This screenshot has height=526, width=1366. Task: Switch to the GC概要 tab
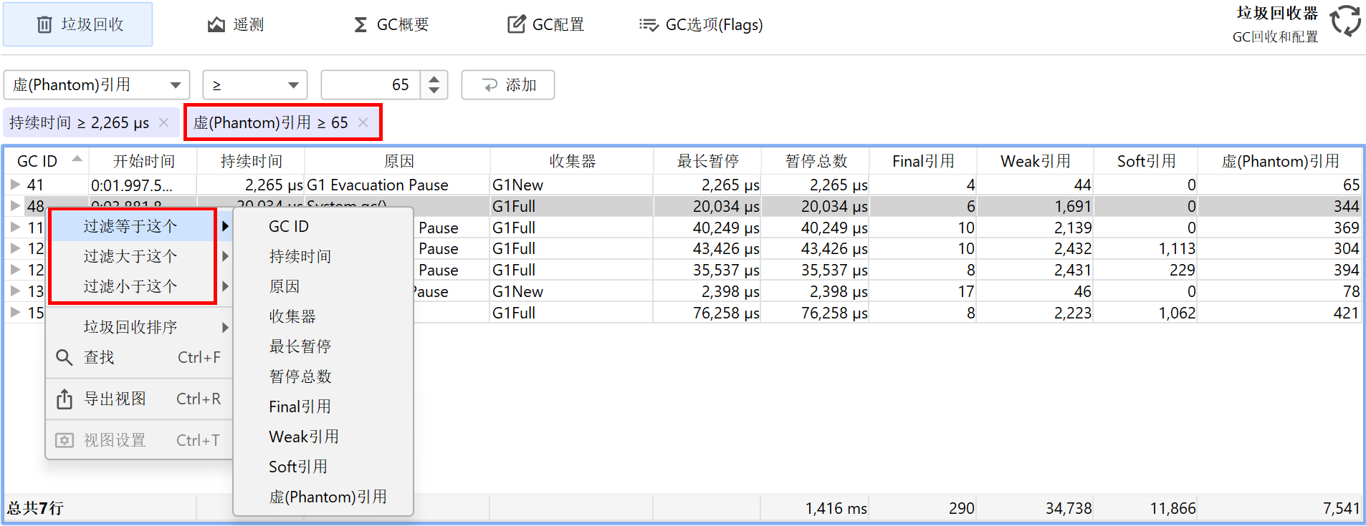[x=391, y=24]
